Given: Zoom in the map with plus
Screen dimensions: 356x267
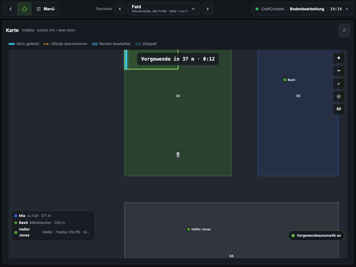Looking at the screenshot, I should [339, 58].
